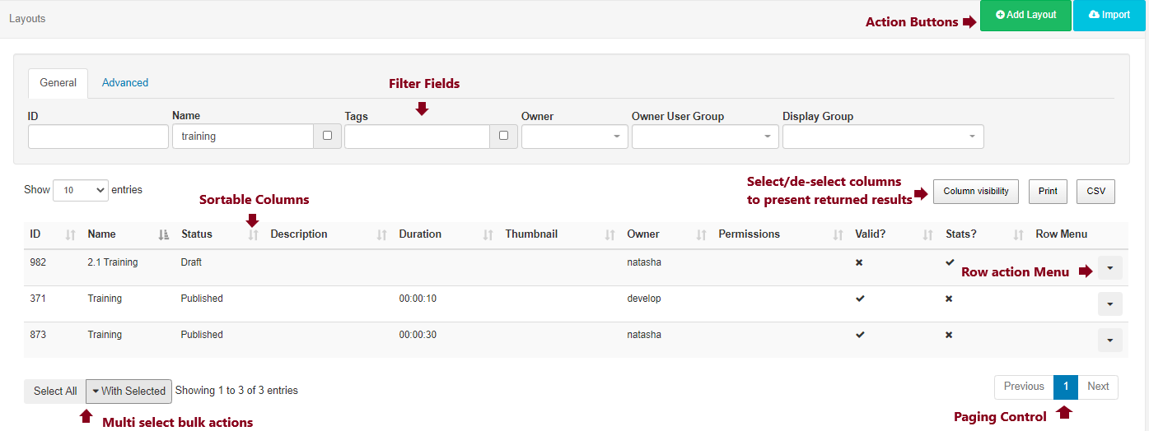1149x431 pixels.
Task: Switch to the Advanced filter tab
Action: [x=125, y=83]
